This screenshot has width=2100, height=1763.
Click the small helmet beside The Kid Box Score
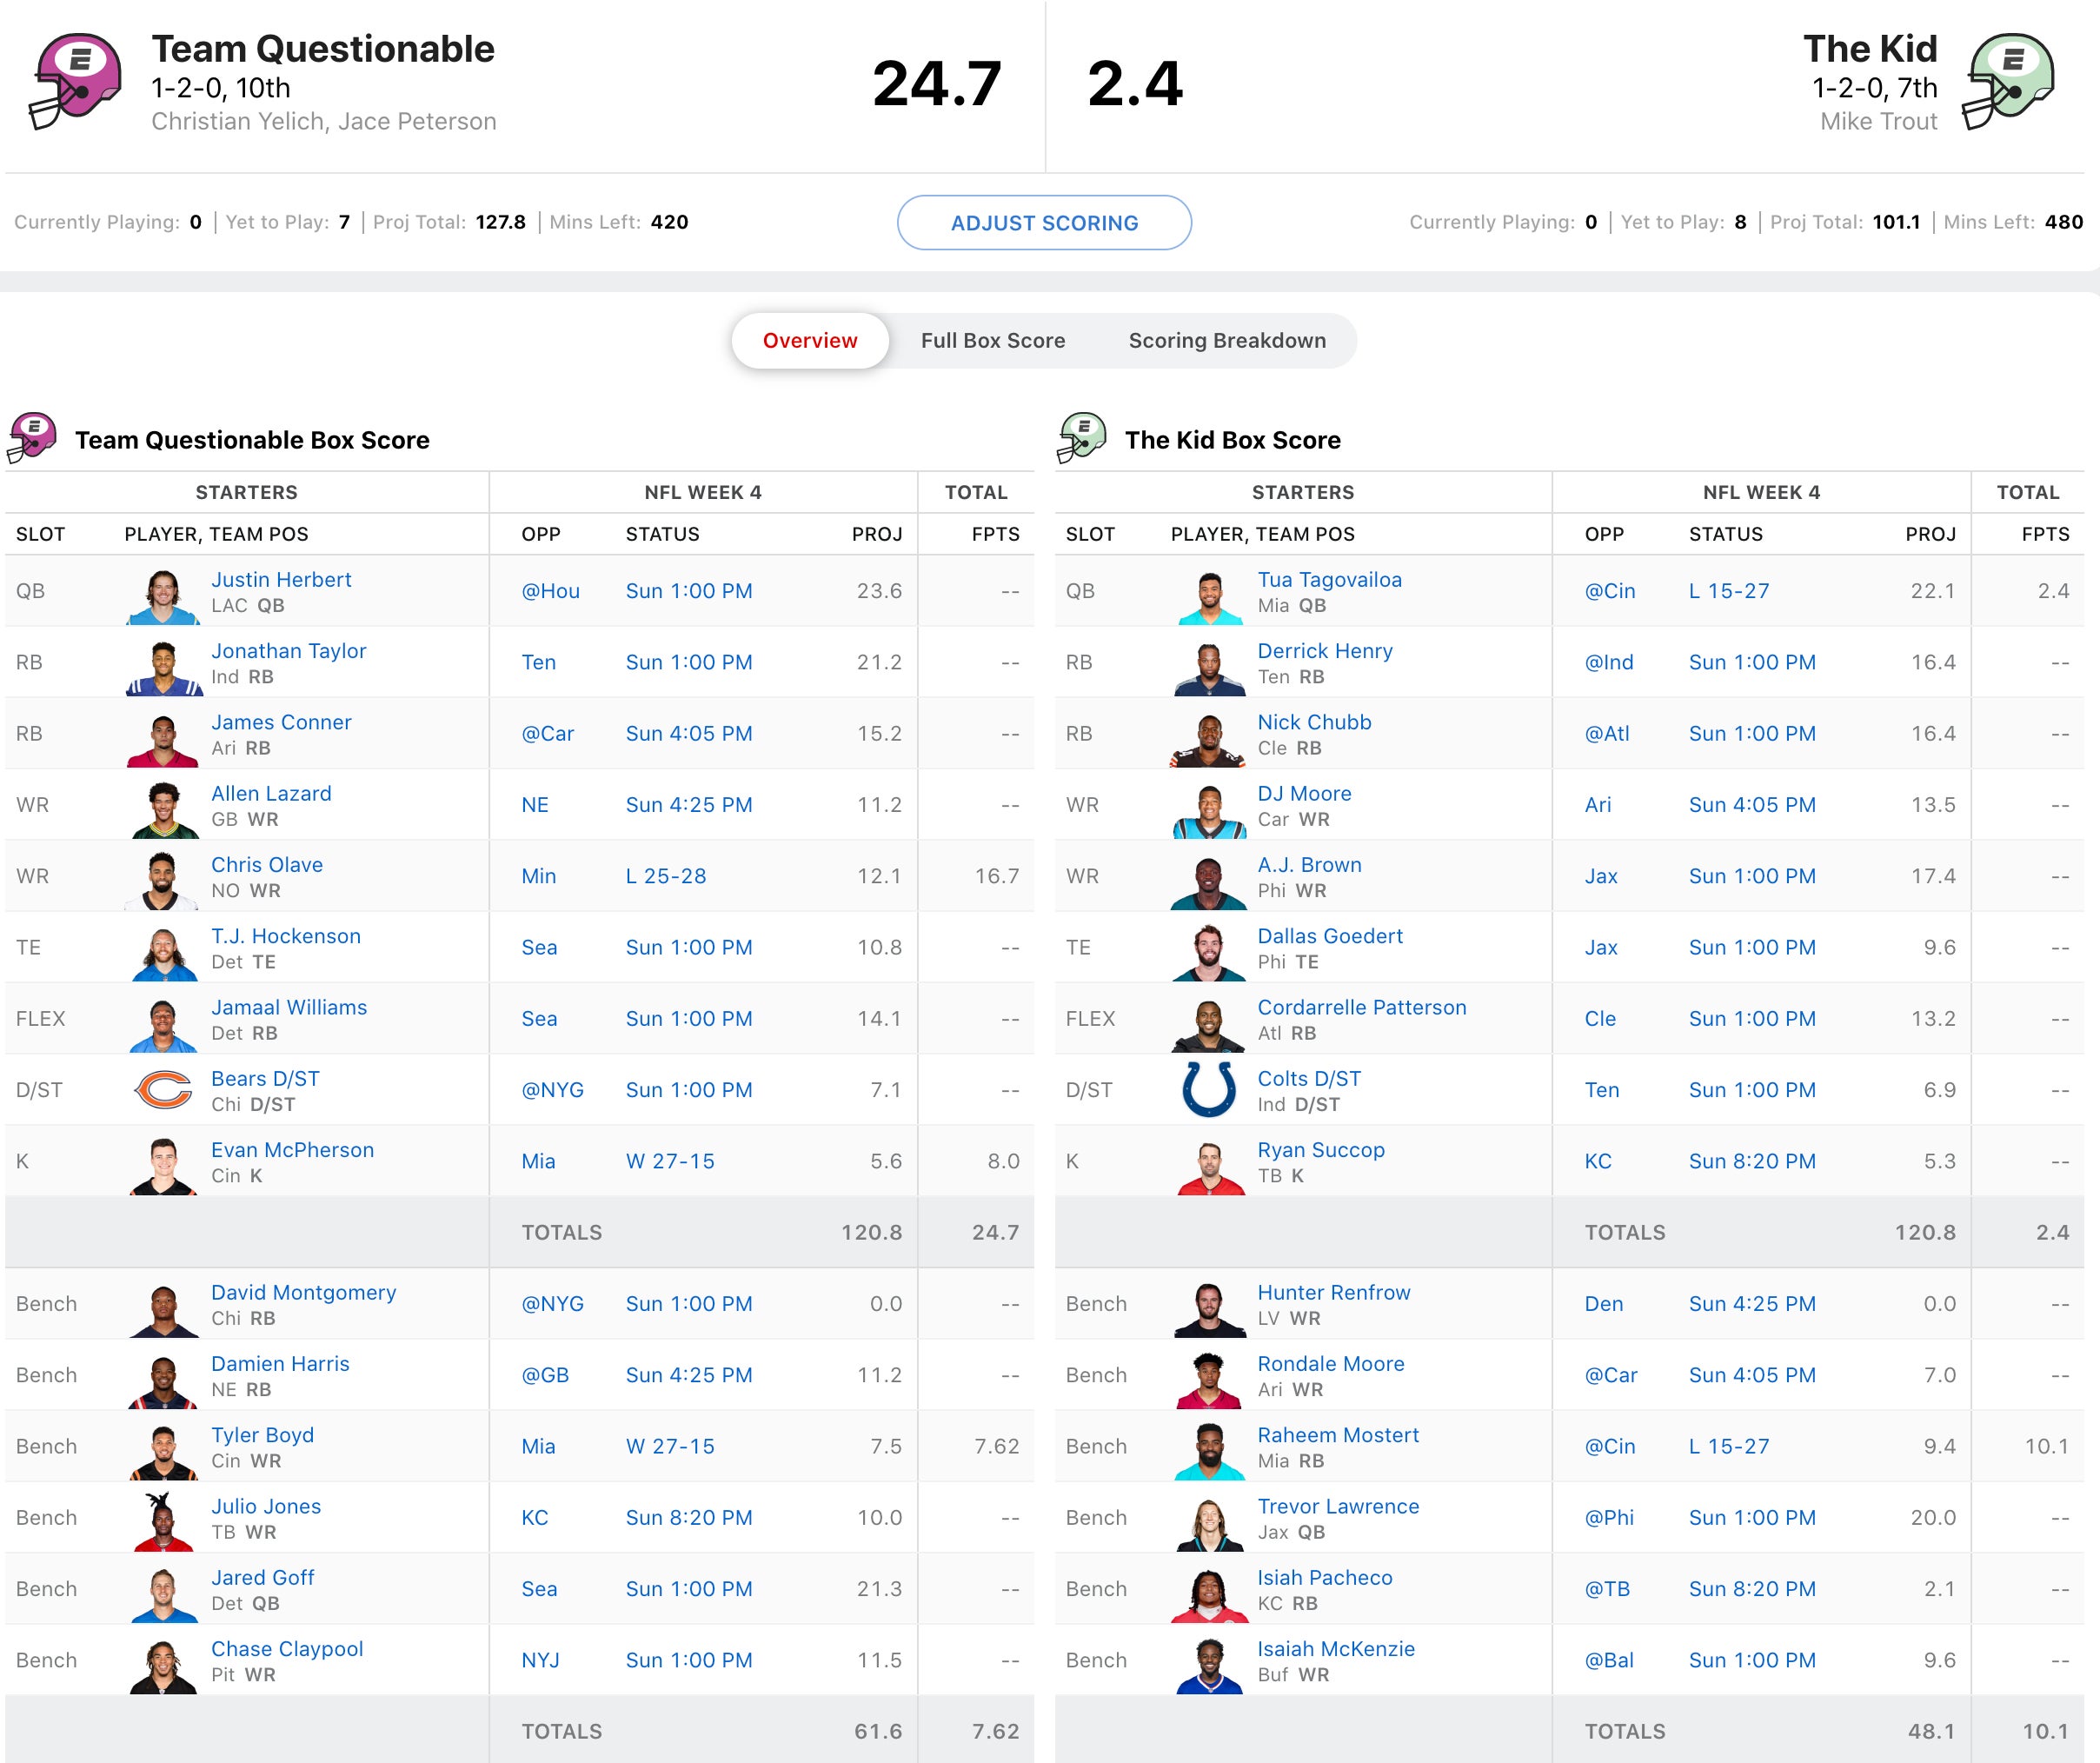pos(1081,439)
